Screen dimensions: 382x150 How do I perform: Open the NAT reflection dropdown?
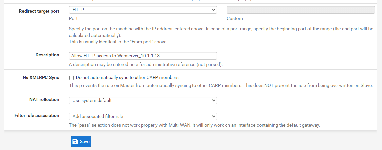tap(143, 100)
